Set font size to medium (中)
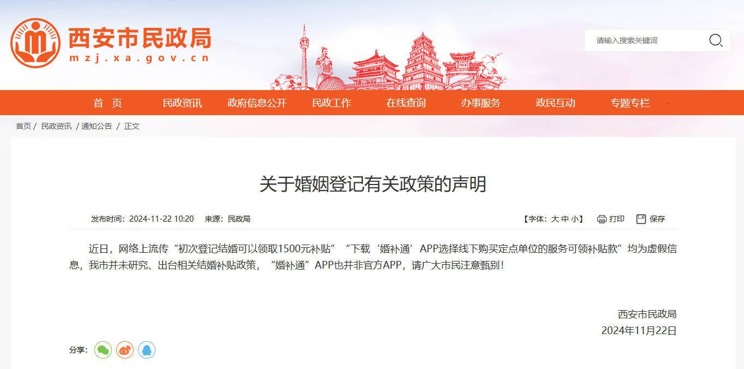 (x=565, y=219)
